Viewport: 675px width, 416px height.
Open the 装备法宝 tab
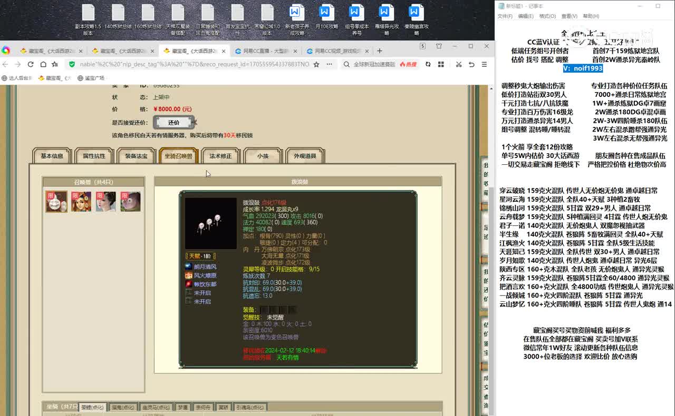pyautogui.click(x=136, y=156)
